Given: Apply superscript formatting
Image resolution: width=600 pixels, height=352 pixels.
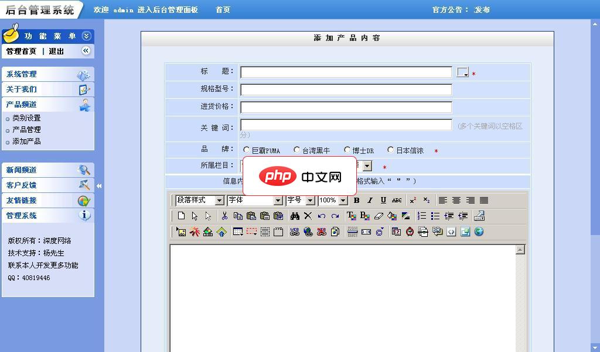Looking at the screenshot, I should pos(412,201).
